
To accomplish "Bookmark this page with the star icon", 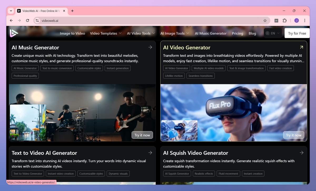I will (265, 20).
